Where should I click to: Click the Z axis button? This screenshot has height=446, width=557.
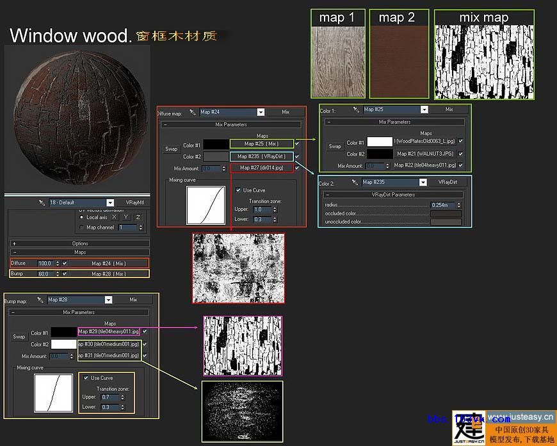pyautogui.click(x=138, y=217)
